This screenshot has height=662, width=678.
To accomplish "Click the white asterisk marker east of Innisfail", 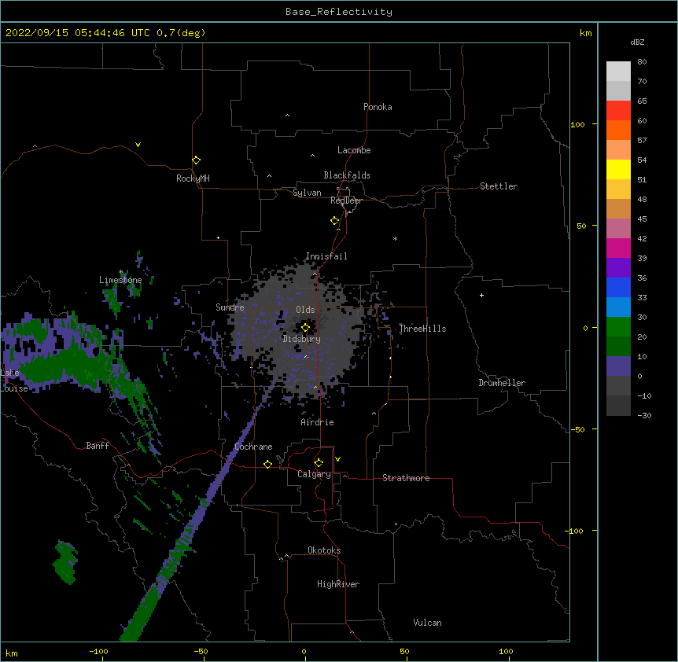I will (x=395, y=238).
